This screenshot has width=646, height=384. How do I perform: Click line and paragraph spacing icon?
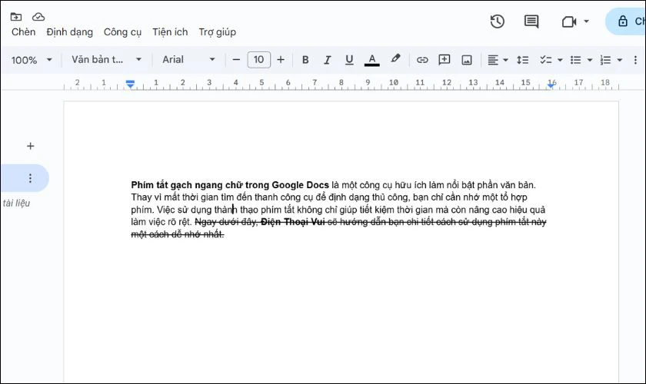pyautogui.click(x=523, y=60)
